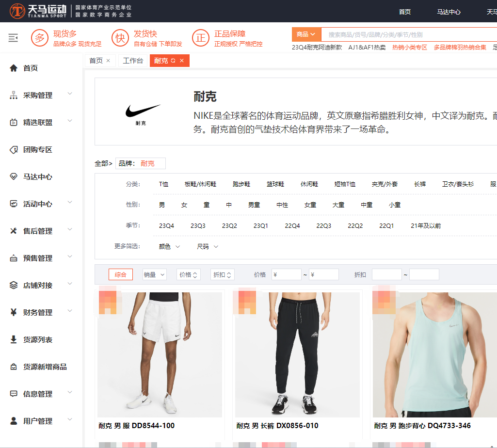Expand the 财务管理 menu chevron
Image resolution: width=497 pixels, height=448 pixels.
pos(70,311)
